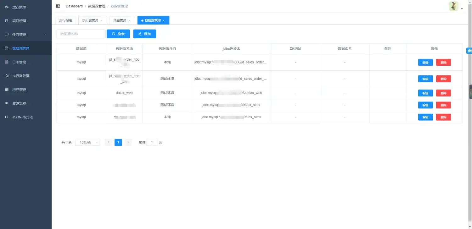Open the settings icon on the right edge
Image resolution: width=472 pixels, height=229 pixels.
pos(469,50)
